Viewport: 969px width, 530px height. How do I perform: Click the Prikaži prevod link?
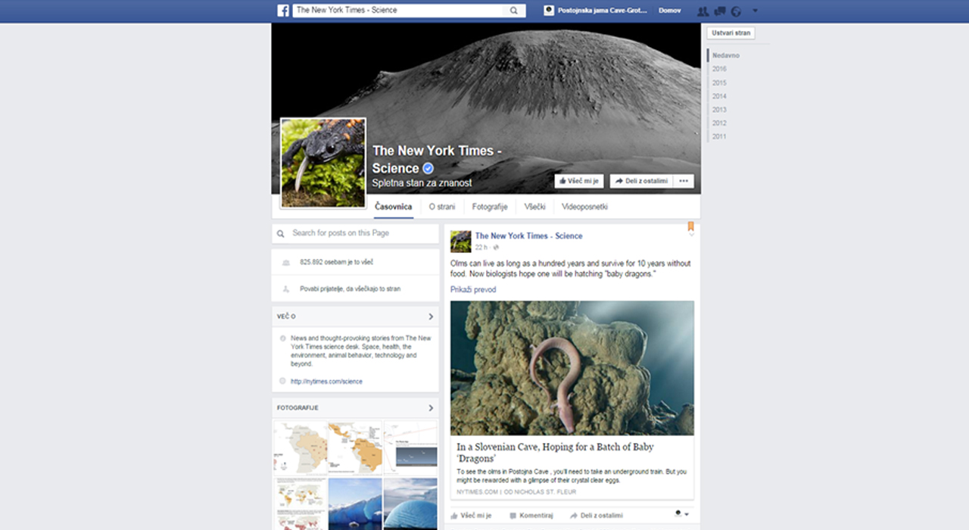pyautogui.click(x=473, y=290)
